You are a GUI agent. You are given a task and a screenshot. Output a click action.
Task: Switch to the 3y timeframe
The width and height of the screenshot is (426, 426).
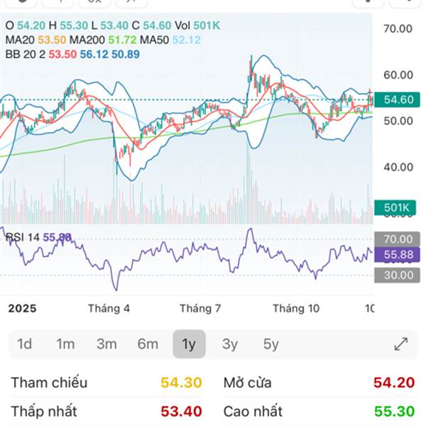[x=230, y=344]
